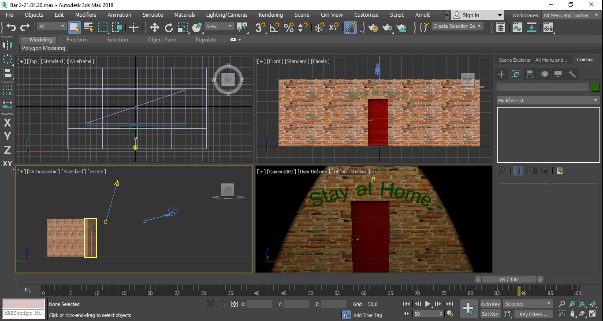Toggle Isolate Selection icon in status bar
This screenshot has height=321, width=603.
point(211,304)
